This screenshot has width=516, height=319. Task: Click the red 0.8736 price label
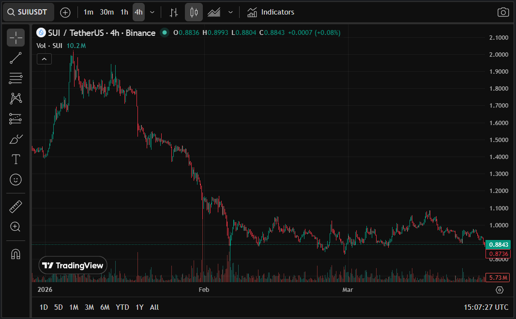click(x=498, y=254)
